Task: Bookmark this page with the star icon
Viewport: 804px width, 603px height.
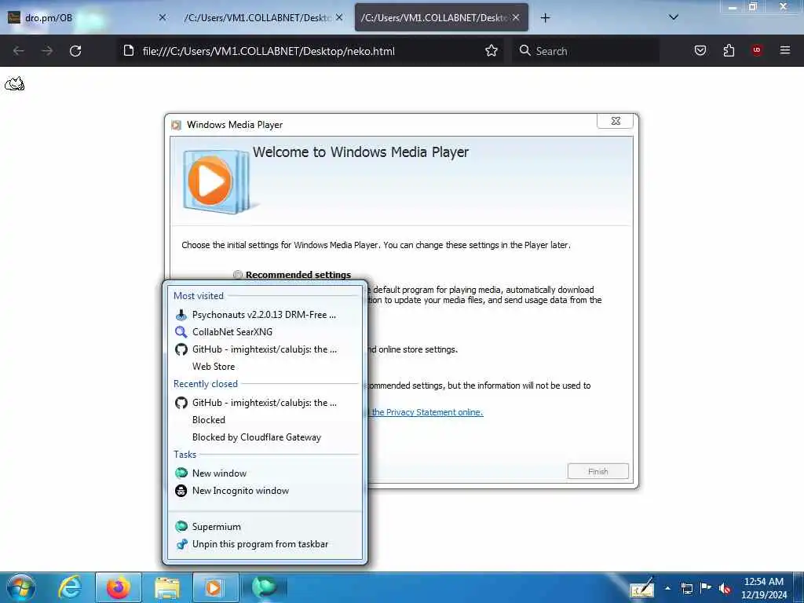Action: click(x=492, y=51)
